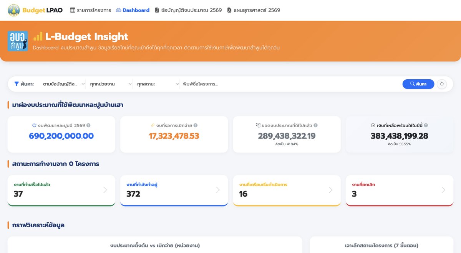Open ข้อบัญญัติงบประมาณ 2569 PDF link
Screen dimensions: 461x253
tap(188, 10)
